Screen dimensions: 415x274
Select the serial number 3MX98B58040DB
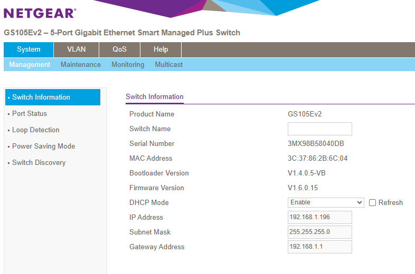(x=316, y=143)
